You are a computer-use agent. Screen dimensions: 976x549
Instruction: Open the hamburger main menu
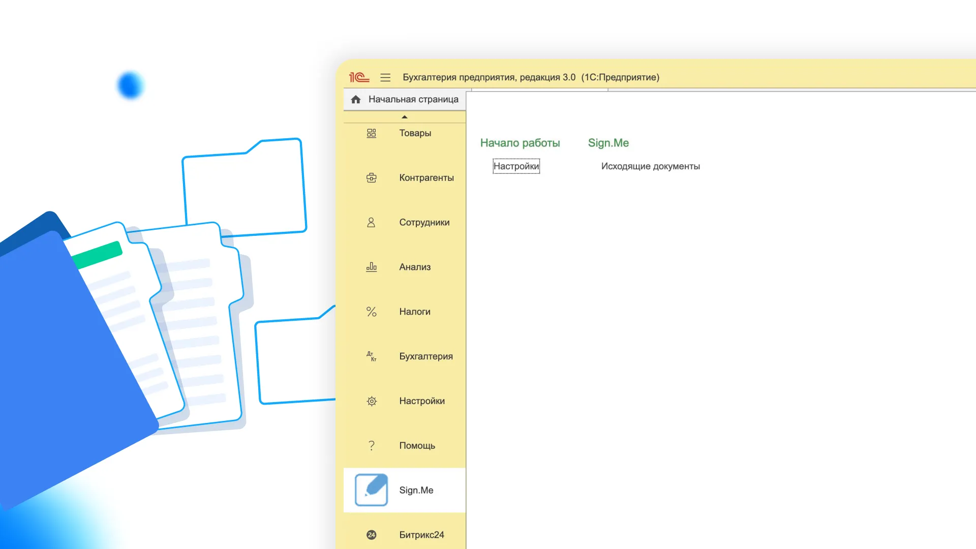385,77
